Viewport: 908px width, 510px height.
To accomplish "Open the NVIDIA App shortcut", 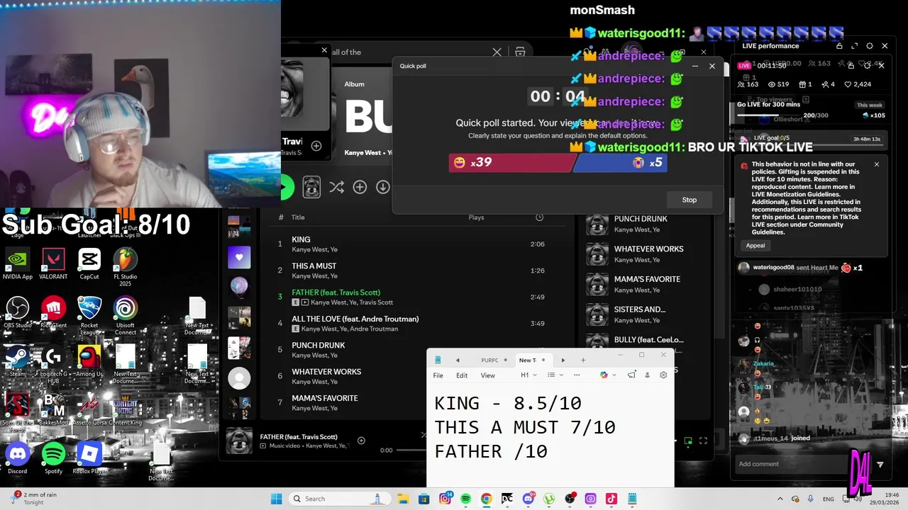I will 17,263.
